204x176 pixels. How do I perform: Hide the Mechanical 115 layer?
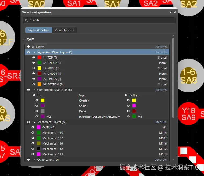click(33, 132)
